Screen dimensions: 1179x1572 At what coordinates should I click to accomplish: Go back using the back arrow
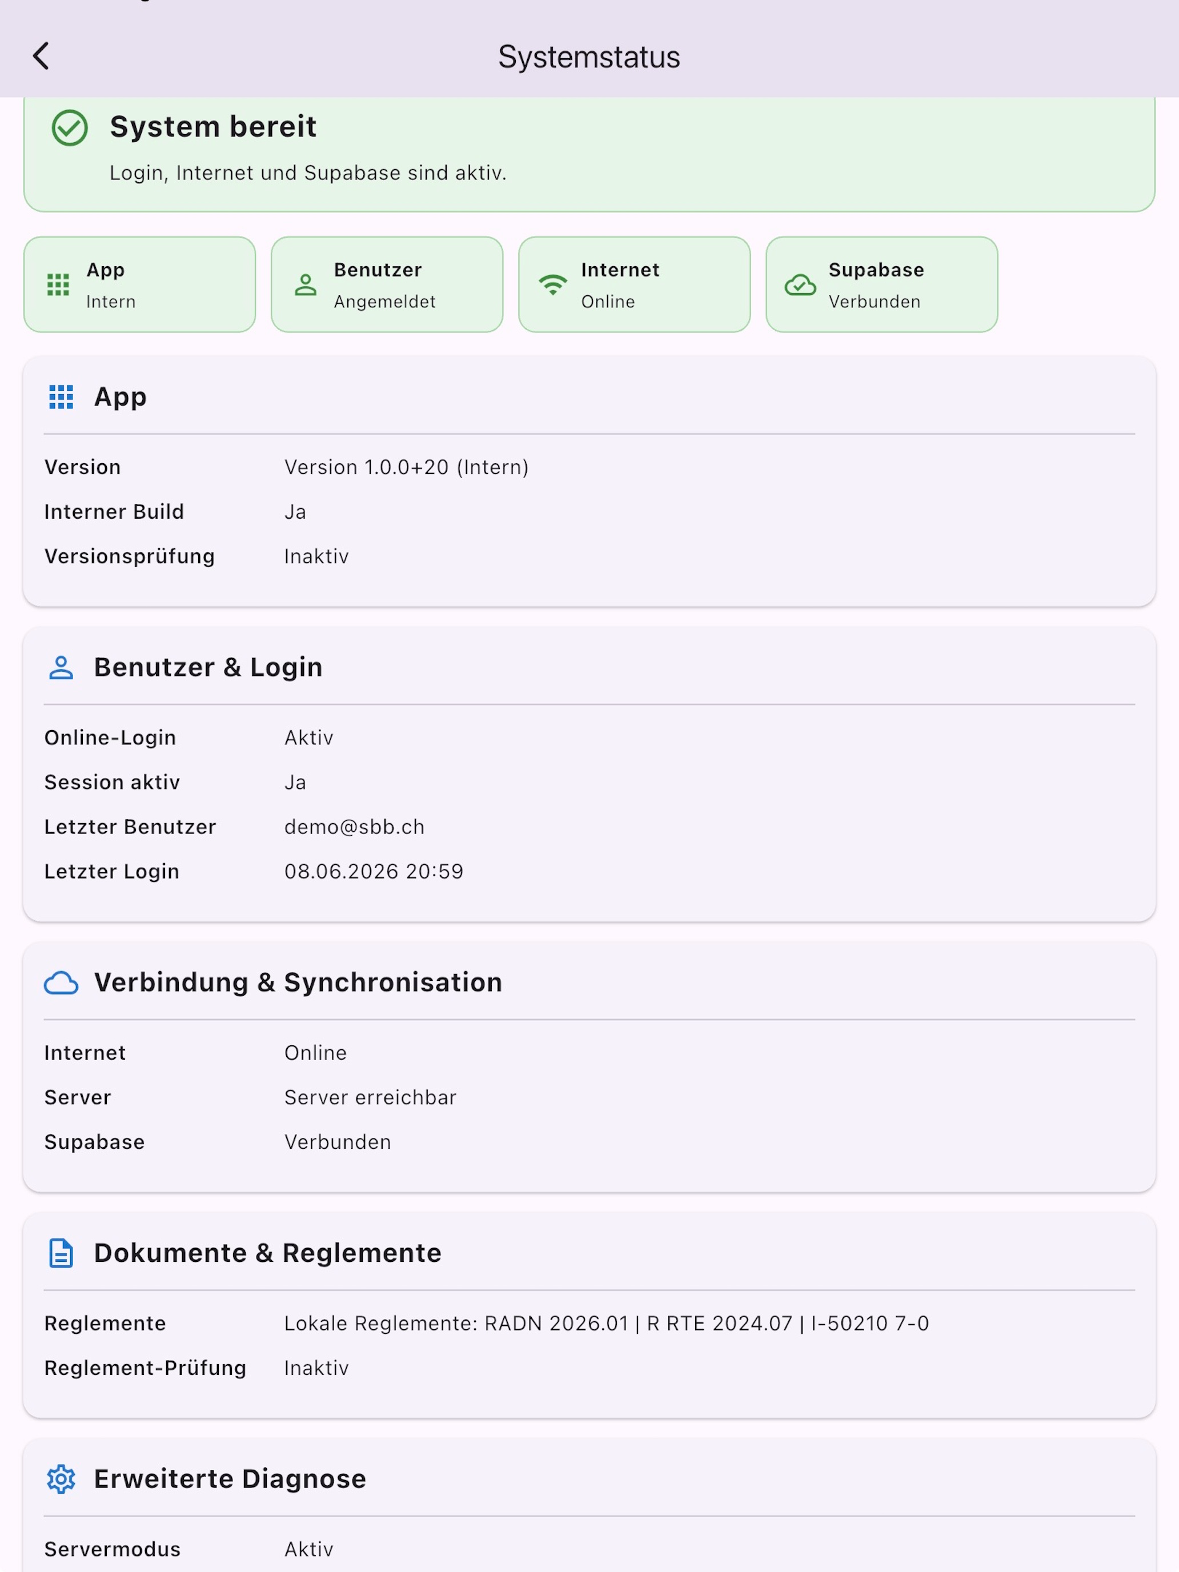[41, 56]
